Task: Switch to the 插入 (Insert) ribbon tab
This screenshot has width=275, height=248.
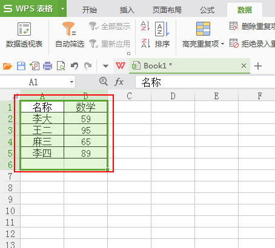Action: coord(127,10)
